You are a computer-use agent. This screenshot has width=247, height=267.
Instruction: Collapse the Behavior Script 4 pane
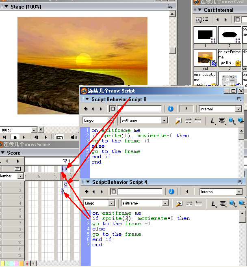coord(88,182)
